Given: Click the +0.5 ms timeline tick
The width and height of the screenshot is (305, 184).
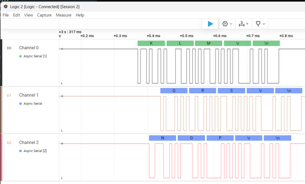Looking at the screenshot, I should 186,36.
